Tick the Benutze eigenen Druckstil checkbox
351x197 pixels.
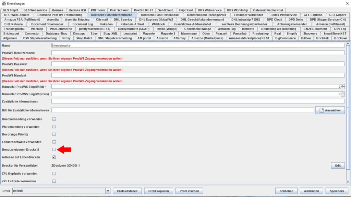tap(54, 150)
